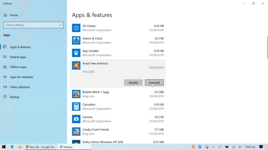The image size is (268, 150).
Task: Select the Calculator entry name
Action: click(x=89, y=105)
